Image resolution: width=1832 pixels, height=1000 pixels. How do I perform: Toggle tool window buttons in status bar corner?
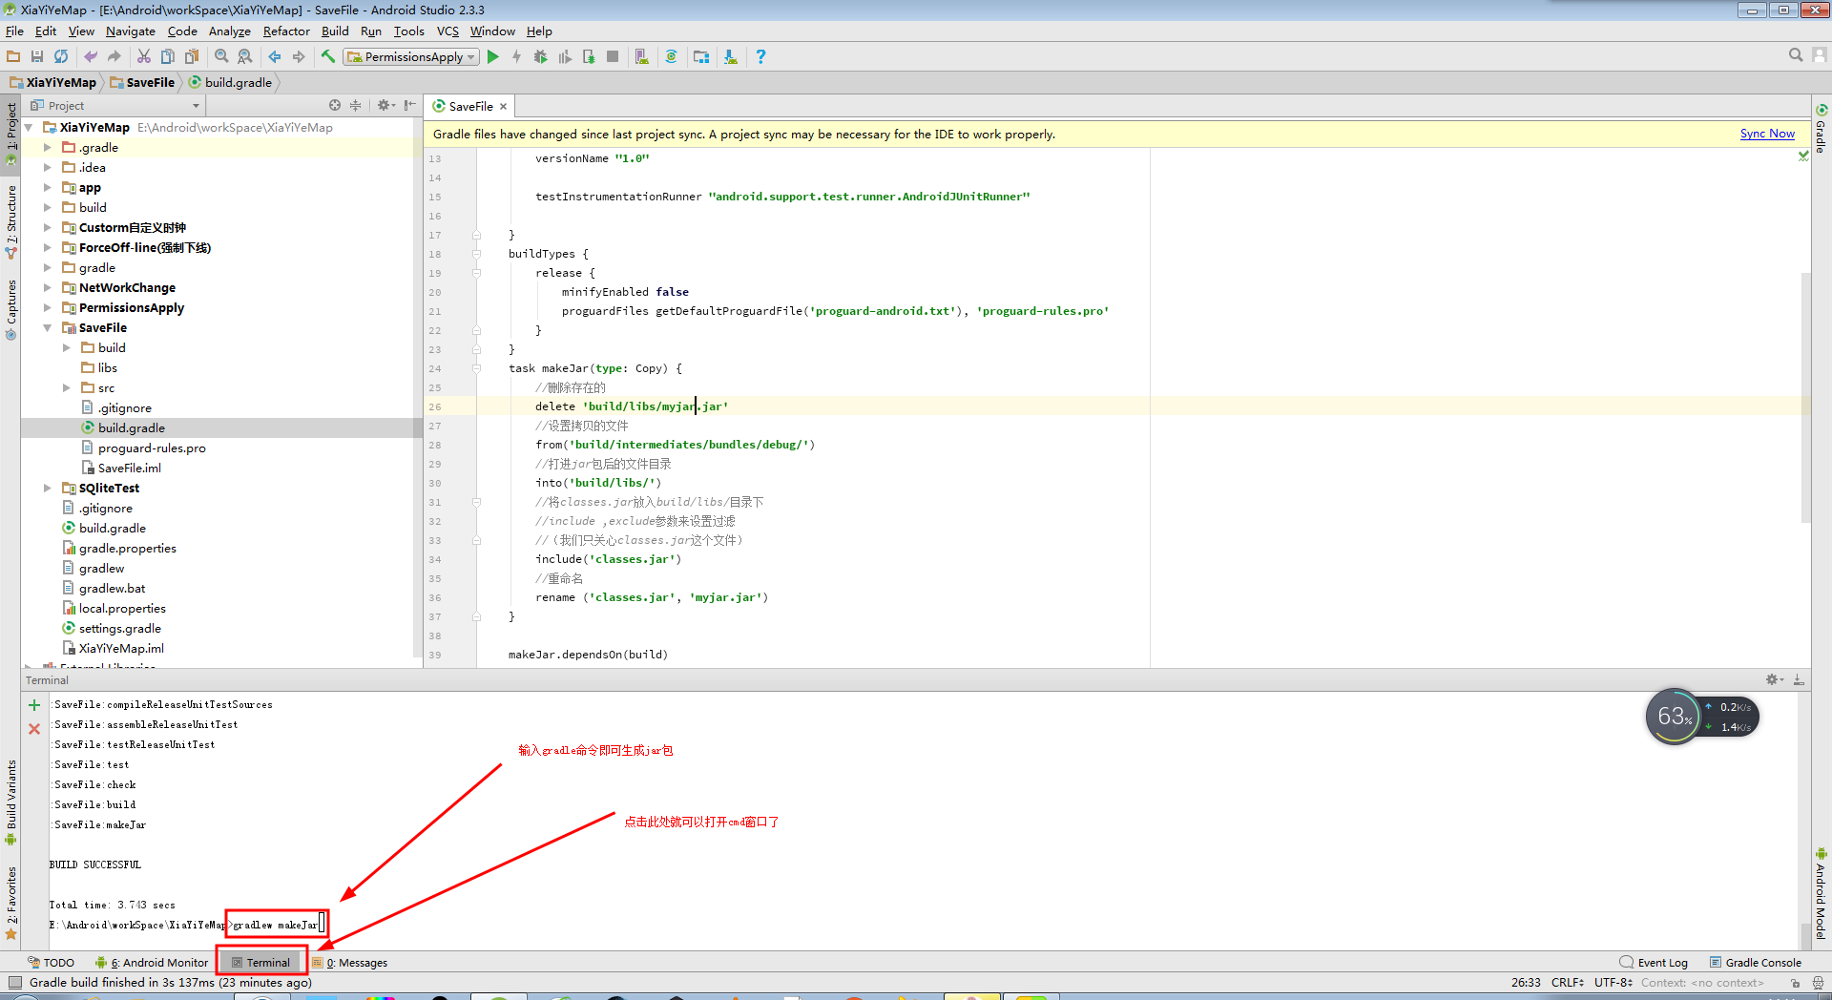pos(14,983)
